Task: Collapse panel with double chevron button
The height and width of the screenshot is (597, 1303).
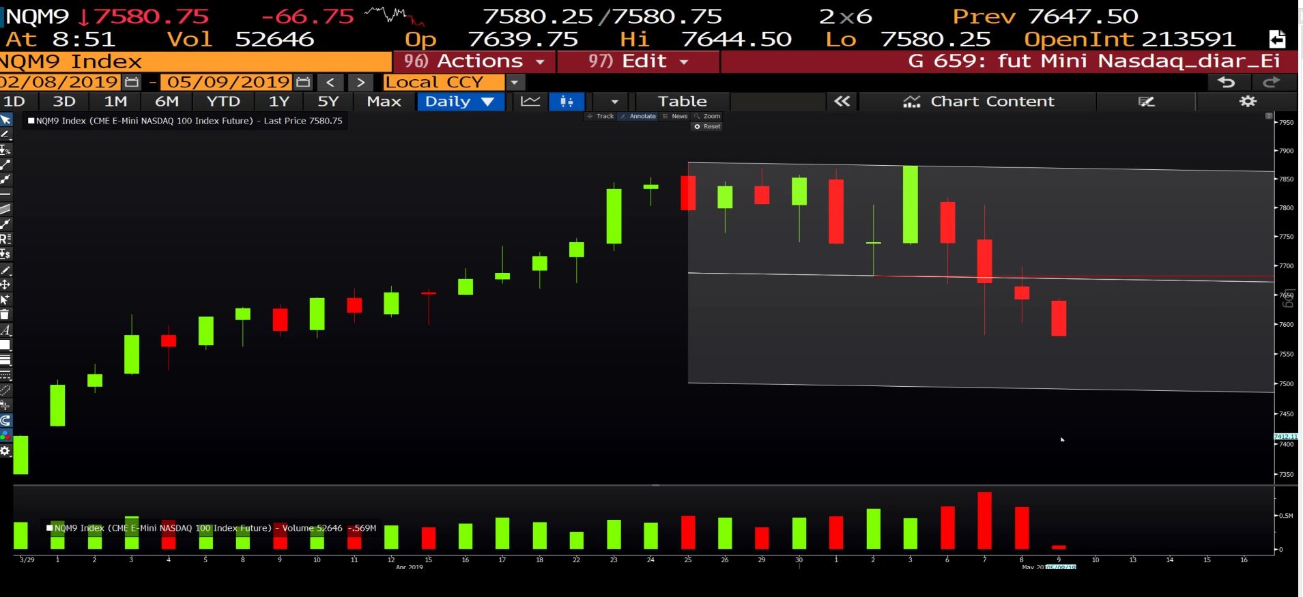Action: [x=842, y=102]
